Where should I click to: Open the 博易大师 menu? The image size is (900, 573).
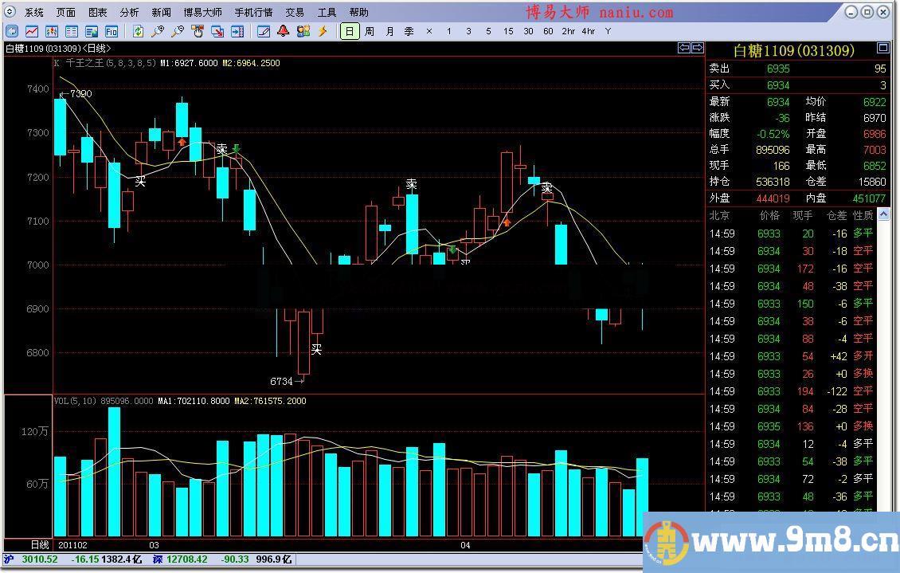(202, 12)
